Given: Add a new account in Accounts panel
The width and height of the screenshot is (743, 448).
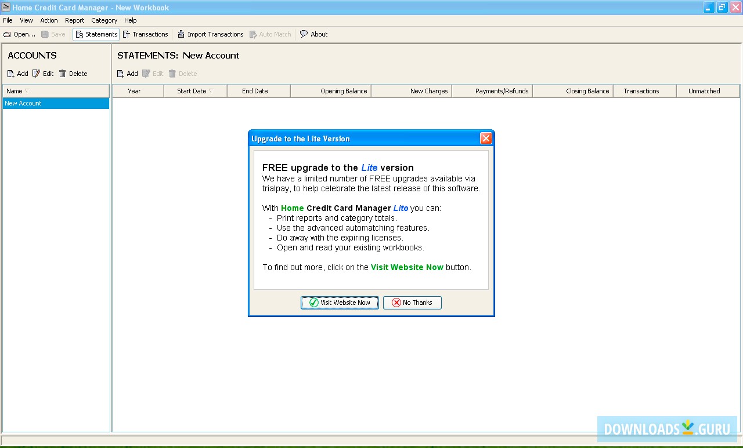Looking at the screenshot, I should pos(17,74).
